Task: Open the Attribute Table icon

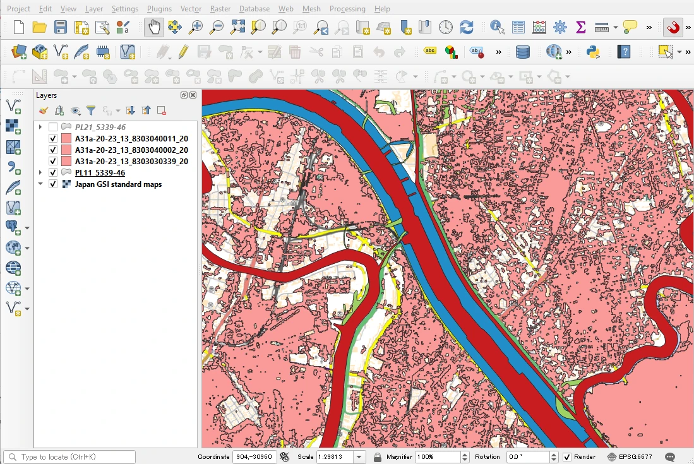Action: point(518,28)
